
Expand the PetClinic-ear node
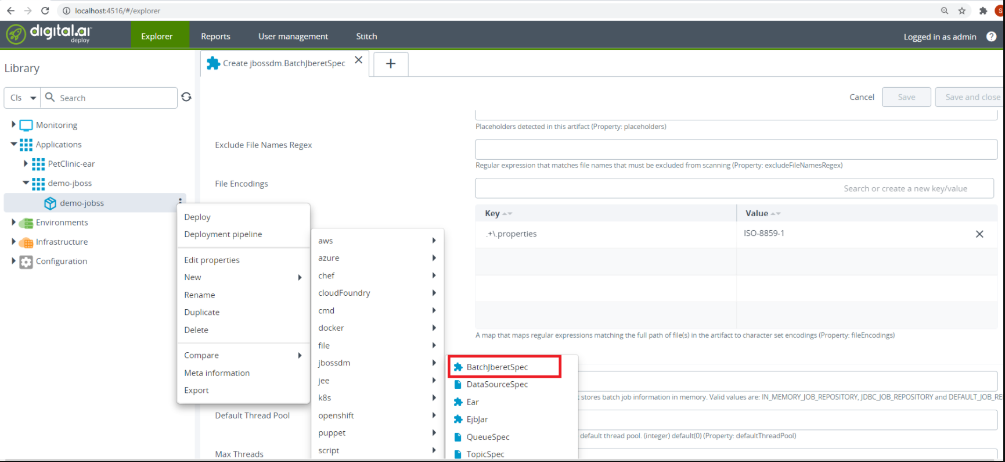point(26,163)
